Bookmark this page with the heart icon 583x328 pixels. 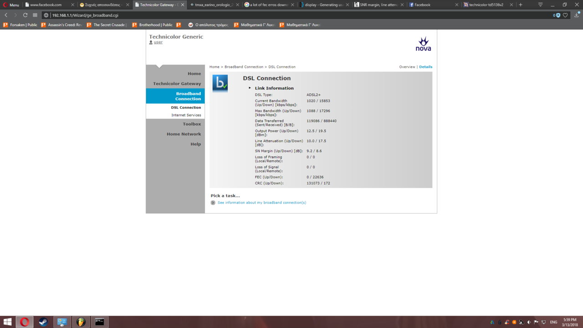[565, 15]
